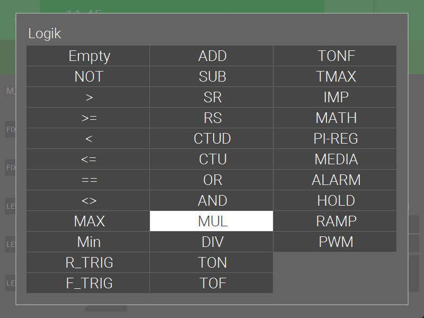Screen dimensions: 424x318
Task: Select the not-equal <> operator
Action: pyautogui.click(x=89, y=200)
